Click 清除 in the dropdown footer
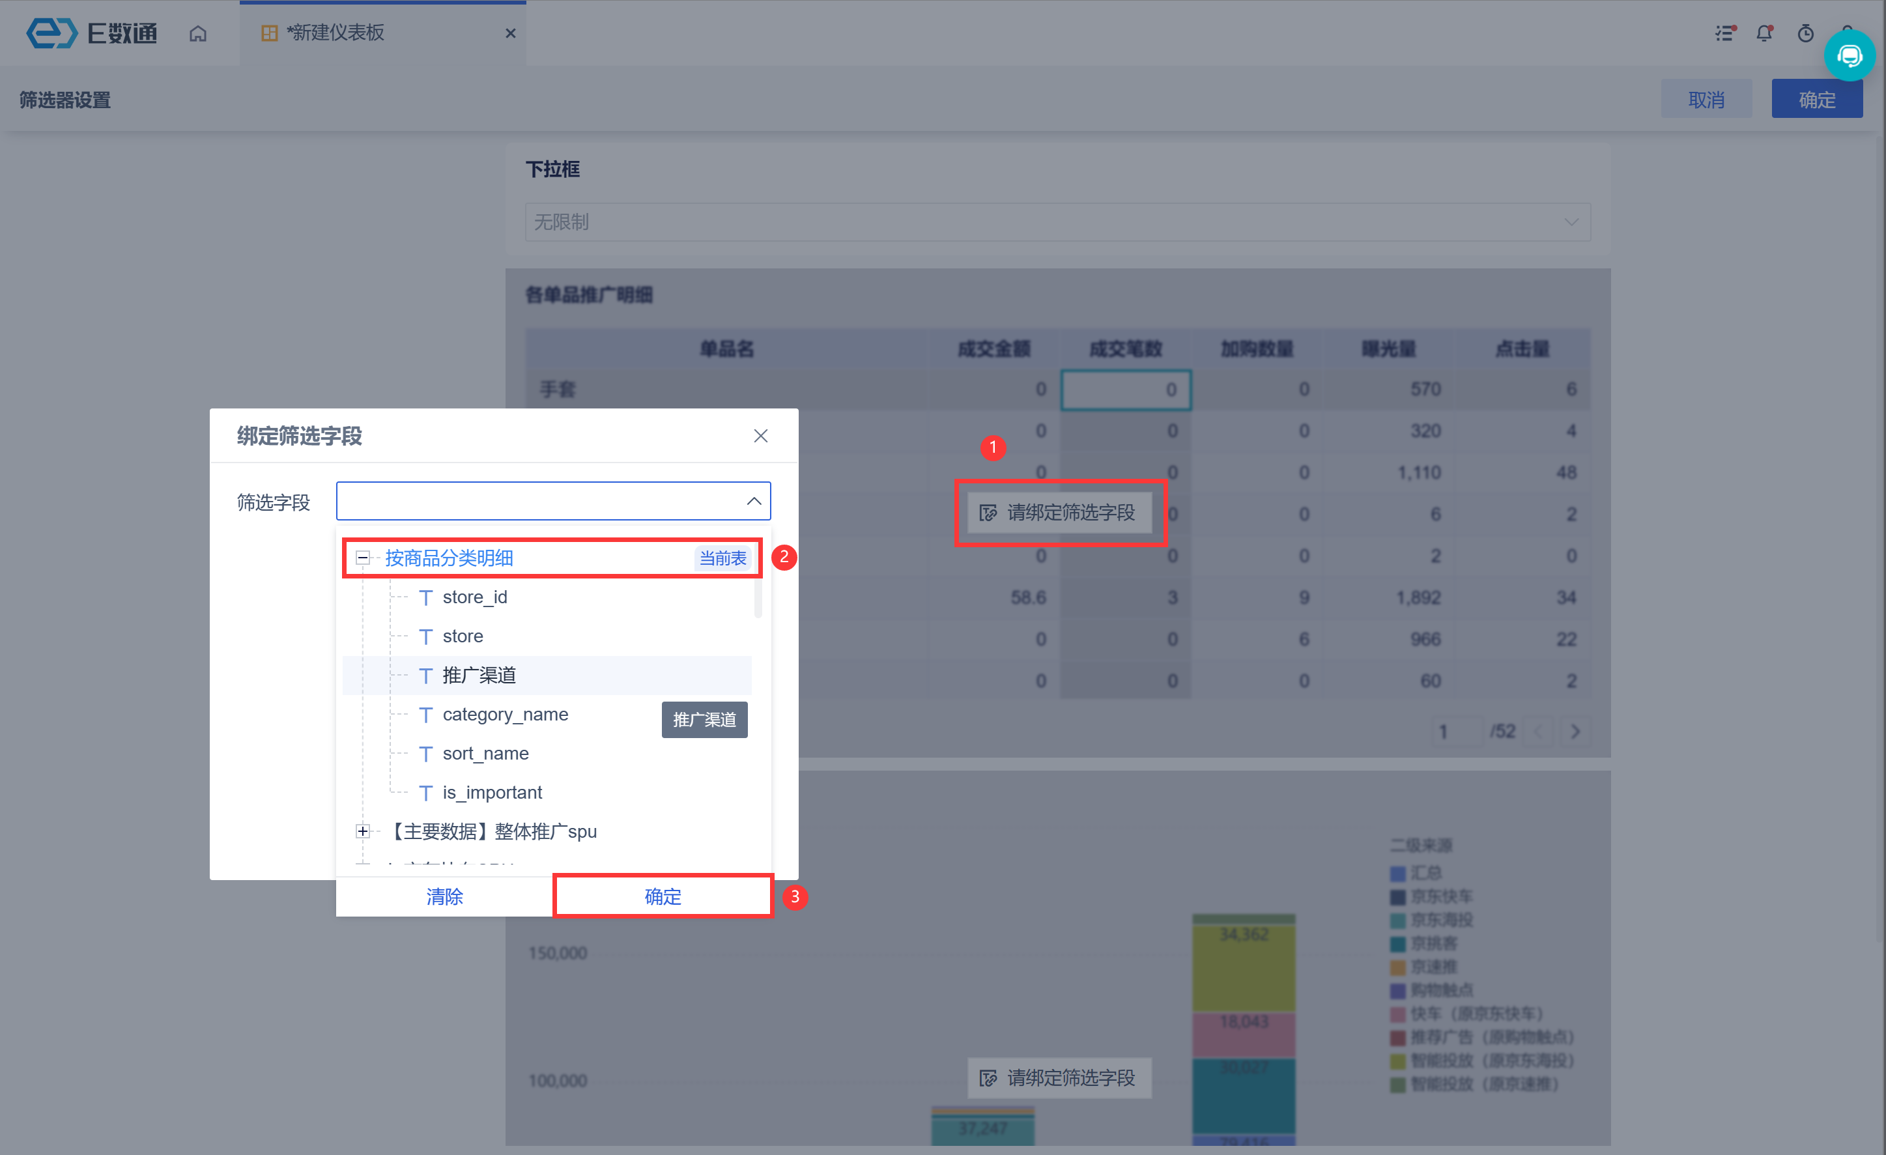This screenshot has width=1886, height=1155. (445, 896)
